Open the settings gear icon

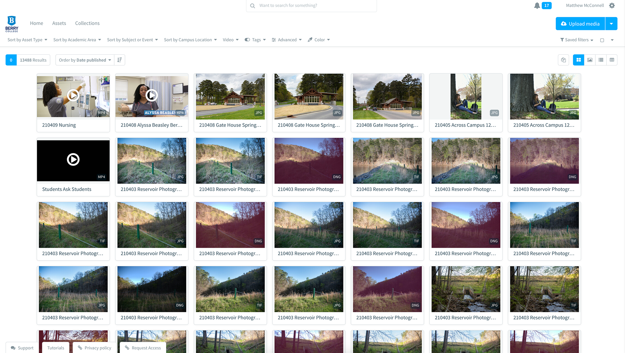tap(612, 6)
